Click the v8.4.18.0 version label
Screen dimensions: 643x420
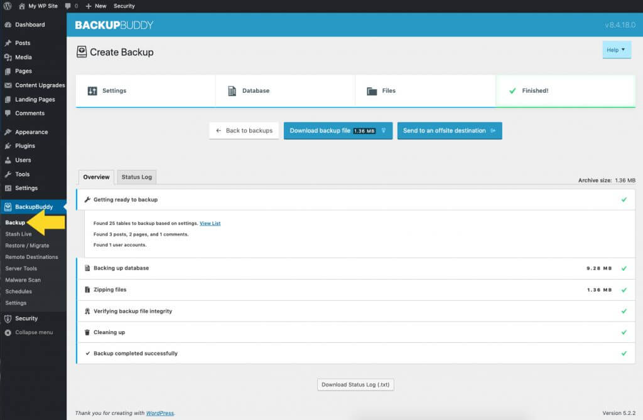pyautogui.click(x=620, y=25)
